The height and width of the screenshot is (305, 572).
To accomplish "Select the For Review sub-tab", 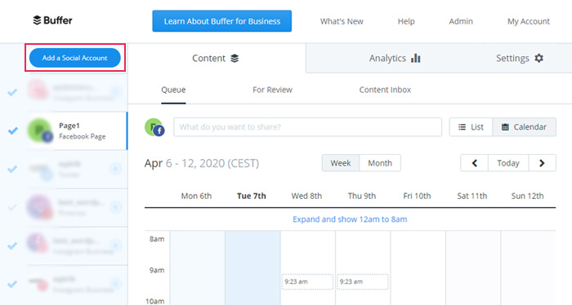I will [272, 90].
